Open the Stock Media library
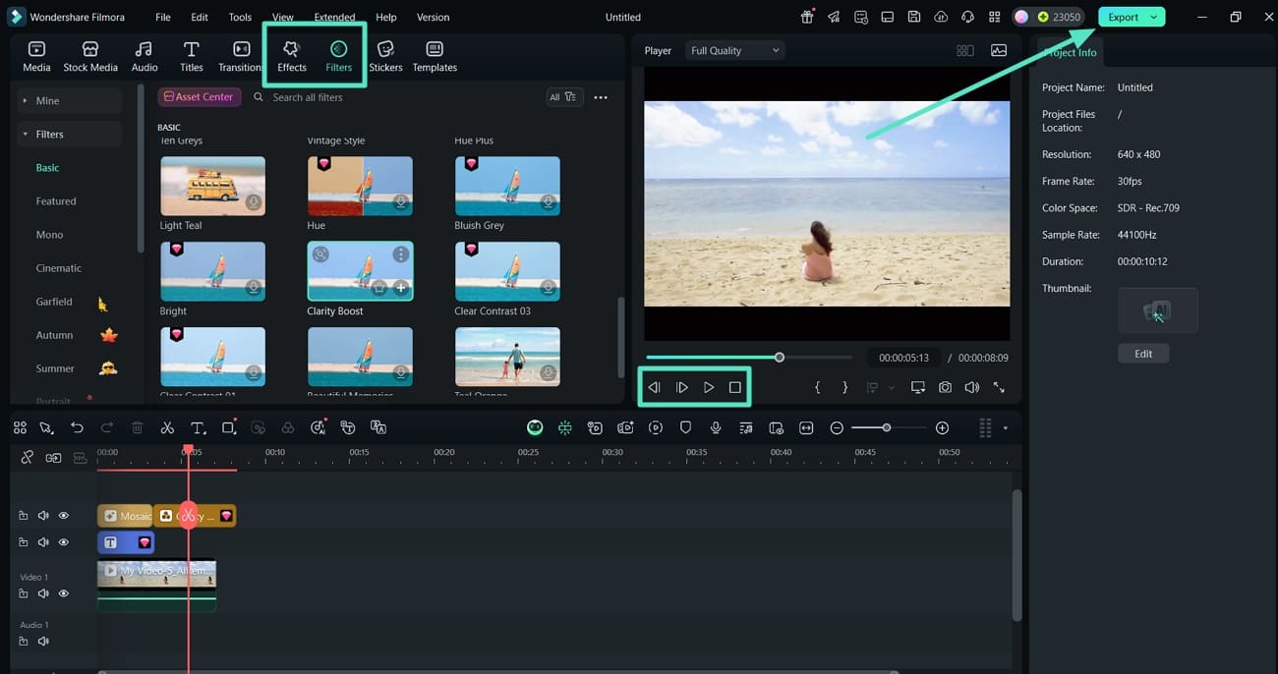The height and width of the screenshot is (674, 1278). [90, 56]
